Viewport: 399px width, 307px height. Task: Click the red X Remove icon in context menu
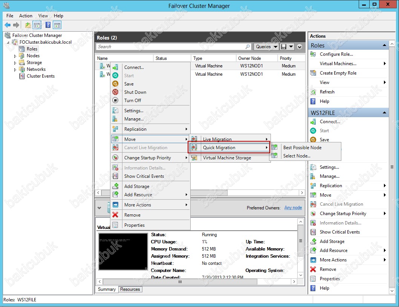point(115,215)
